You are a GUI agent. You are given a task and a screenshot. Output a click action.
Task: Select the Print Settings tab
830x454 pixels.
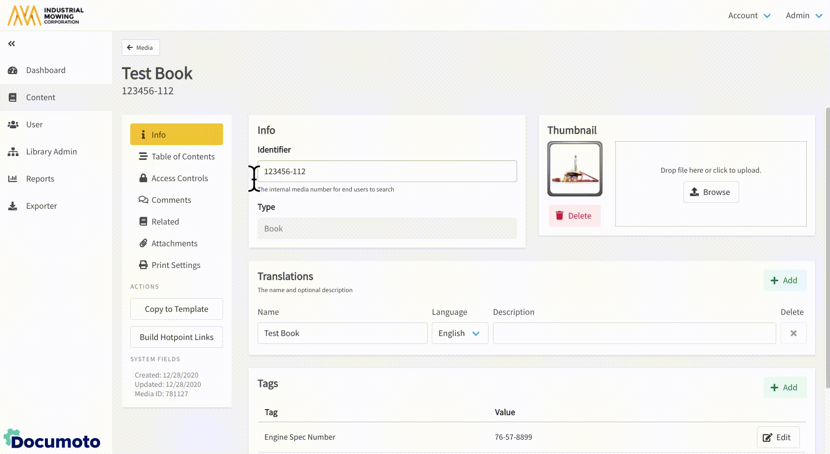176,265
